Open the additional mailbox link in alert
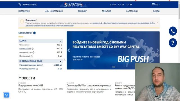The height and width of the screenshot is (101, 180). [49, 26]
